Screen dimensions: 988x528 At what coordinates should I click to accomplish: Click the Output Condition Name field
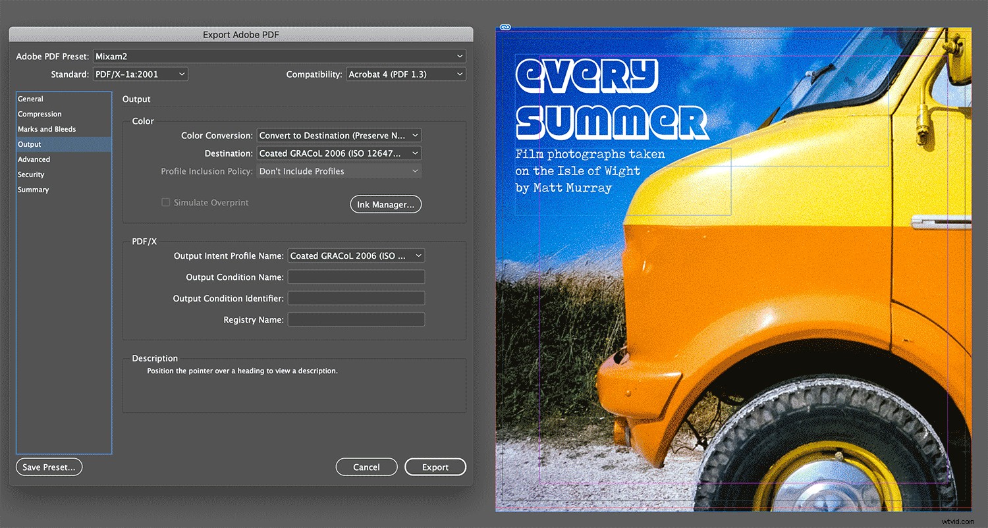coord(356,277)
